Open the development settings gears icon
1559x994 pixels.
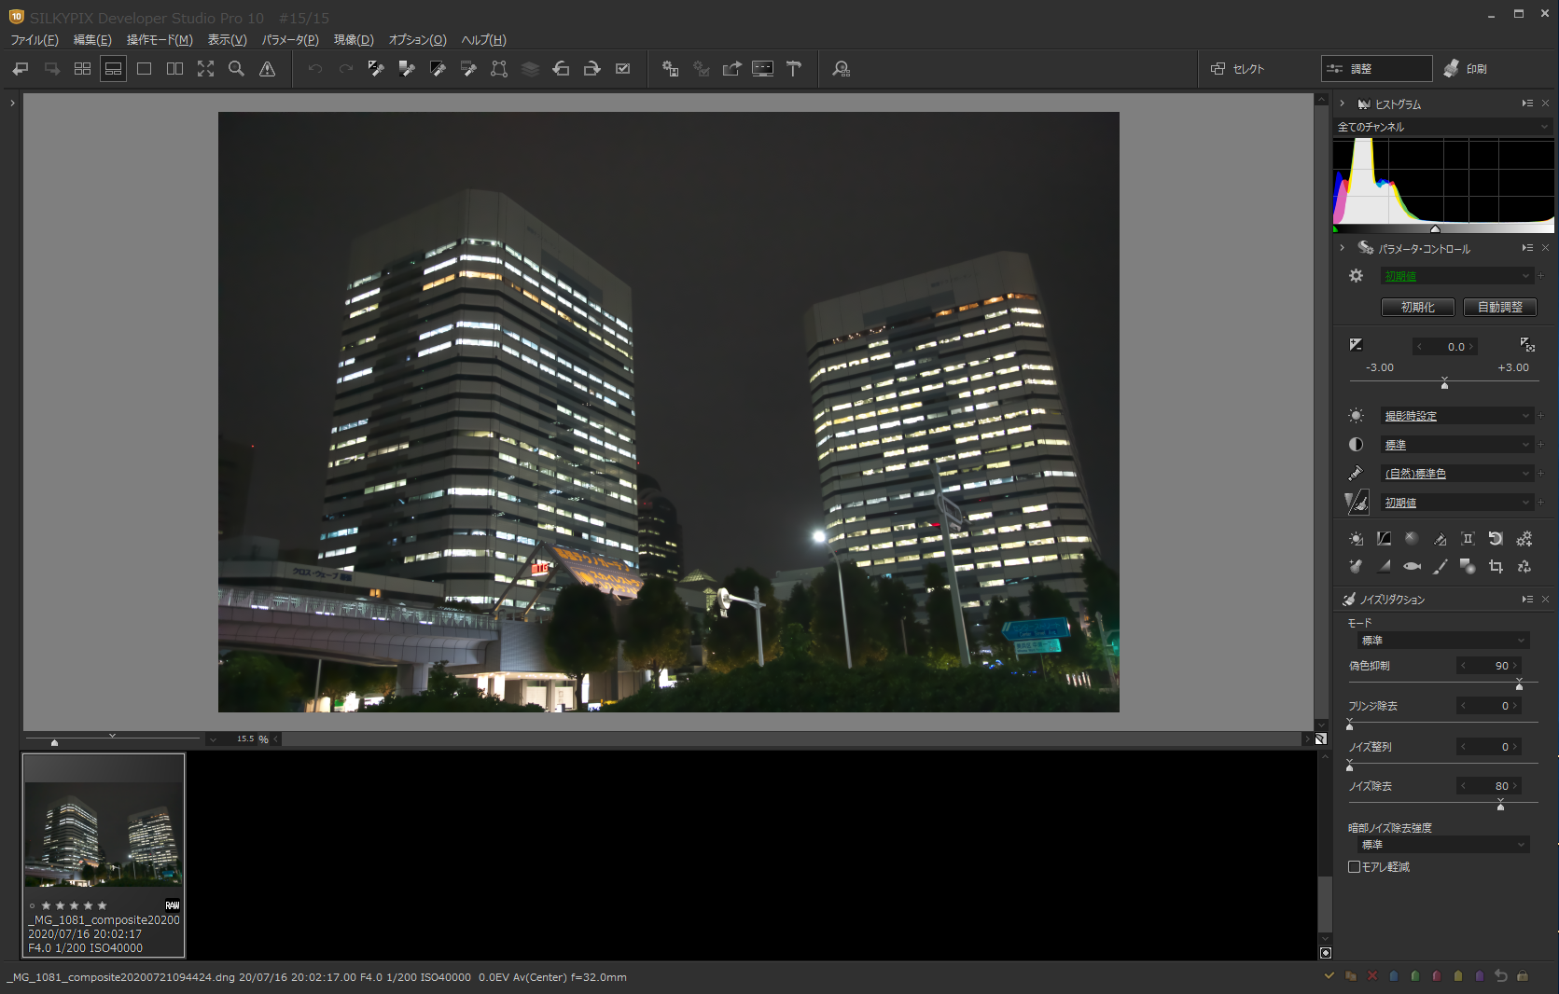pyautogui.click(x=1524, y=539)
